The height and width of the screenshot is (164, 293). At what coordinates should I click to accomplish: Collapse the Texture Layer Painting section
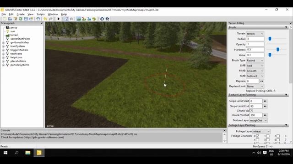[x=286, y=95]
